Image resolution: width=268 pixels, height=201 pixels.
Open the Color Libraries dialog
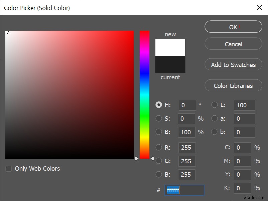(x=233, y=85)
